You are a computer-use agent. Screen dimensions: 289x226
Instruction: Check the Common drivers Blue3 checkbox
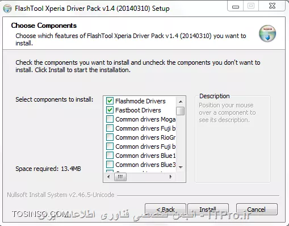click(x=110, y=165)
